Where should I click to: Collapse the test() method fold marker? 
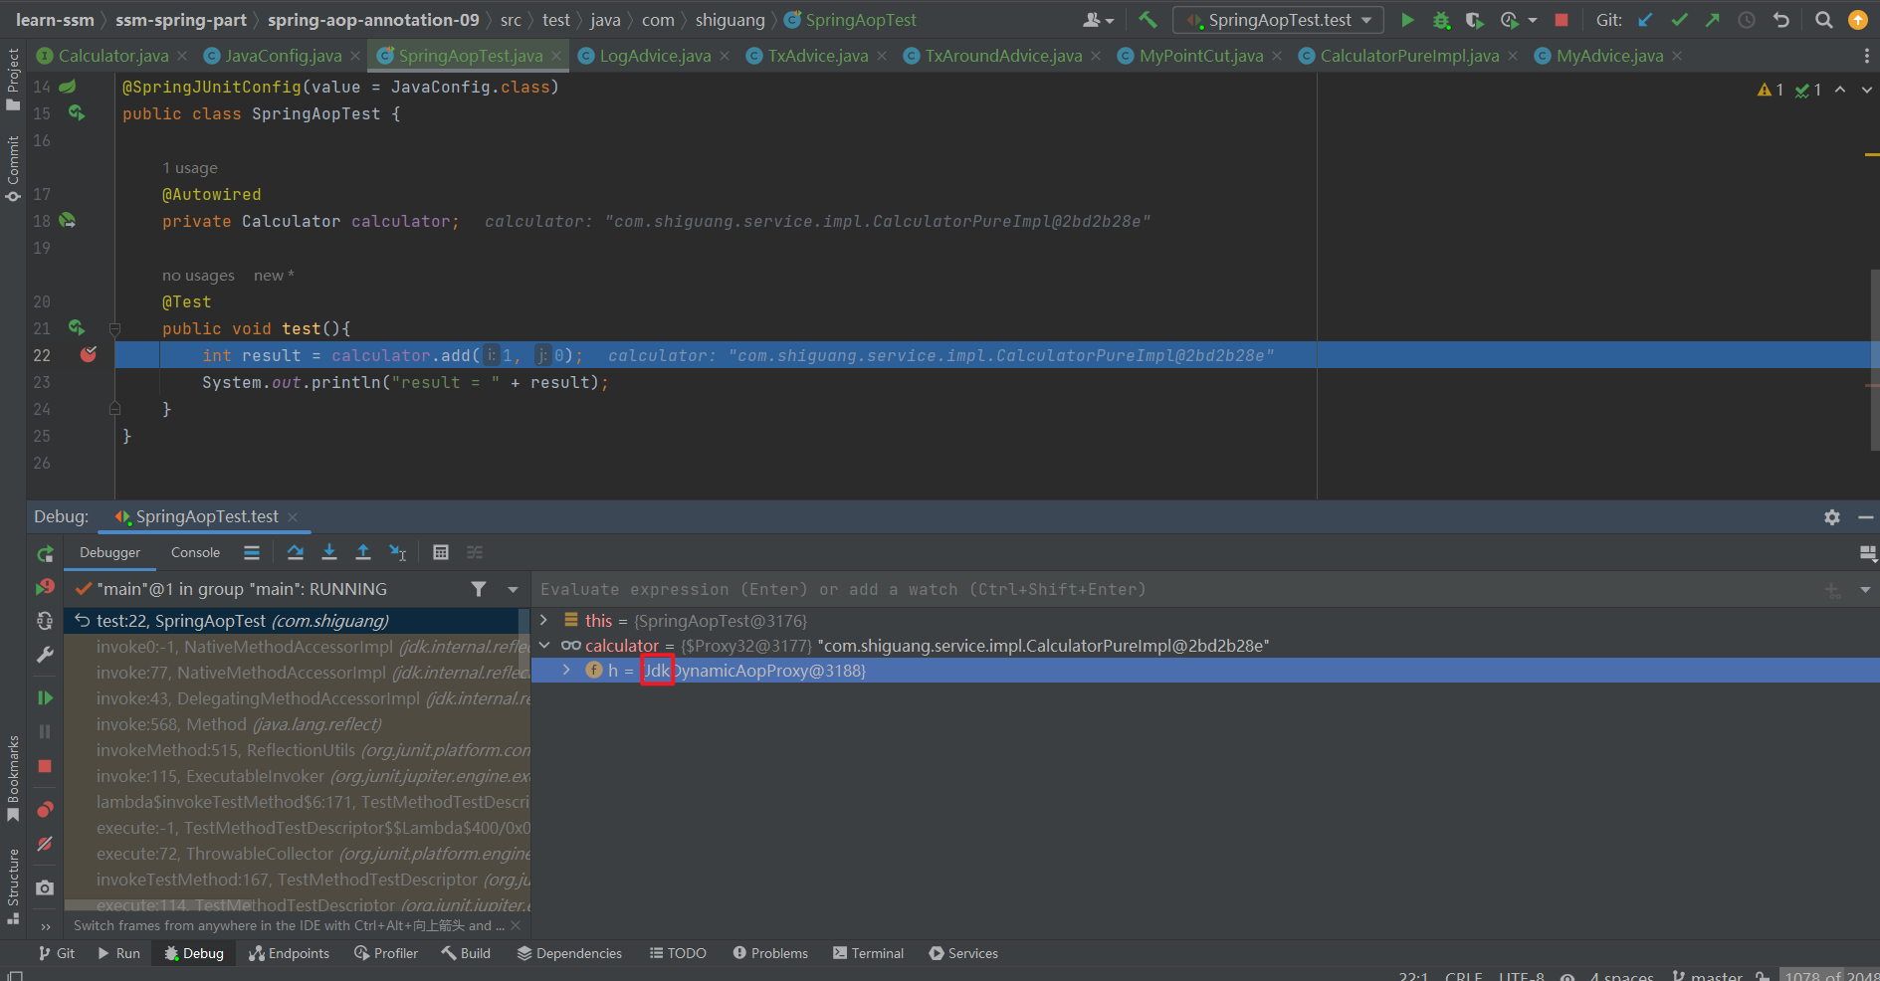(x=114, y=328)
